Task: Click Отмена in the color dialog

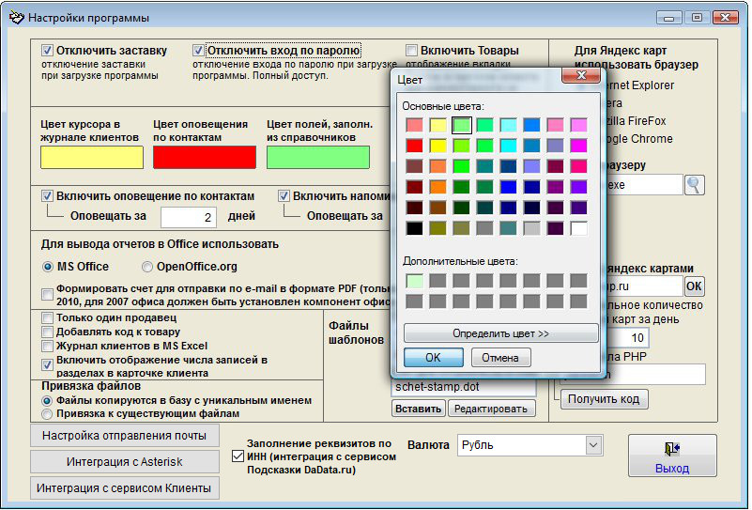Action: pos(500,358)
